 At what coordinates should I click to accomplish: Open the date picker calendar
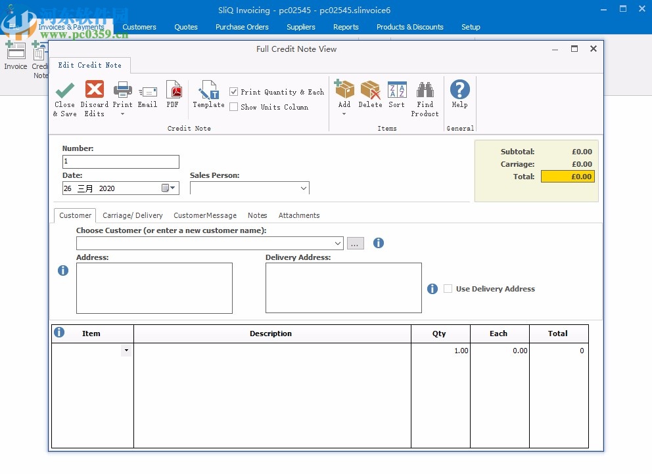click(x=168, y=188)
